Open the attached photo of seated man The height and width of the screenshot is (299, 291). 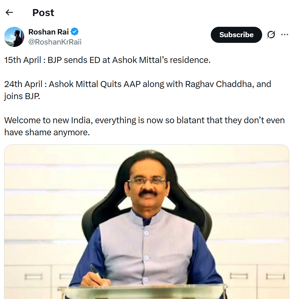click(x=147, y=222)
